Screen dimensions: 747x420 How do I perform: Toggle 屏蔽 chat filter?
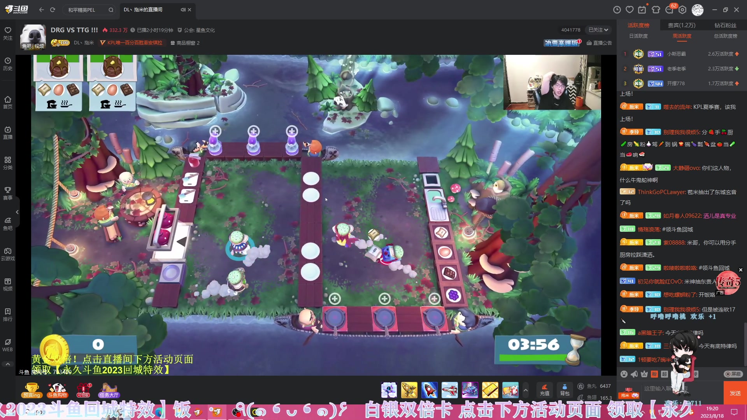(x=733, y=374)
